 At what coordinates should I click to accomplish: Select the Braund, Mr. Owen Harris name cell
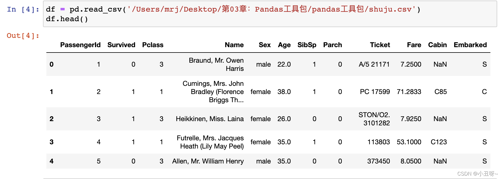(x=216, y=64)
